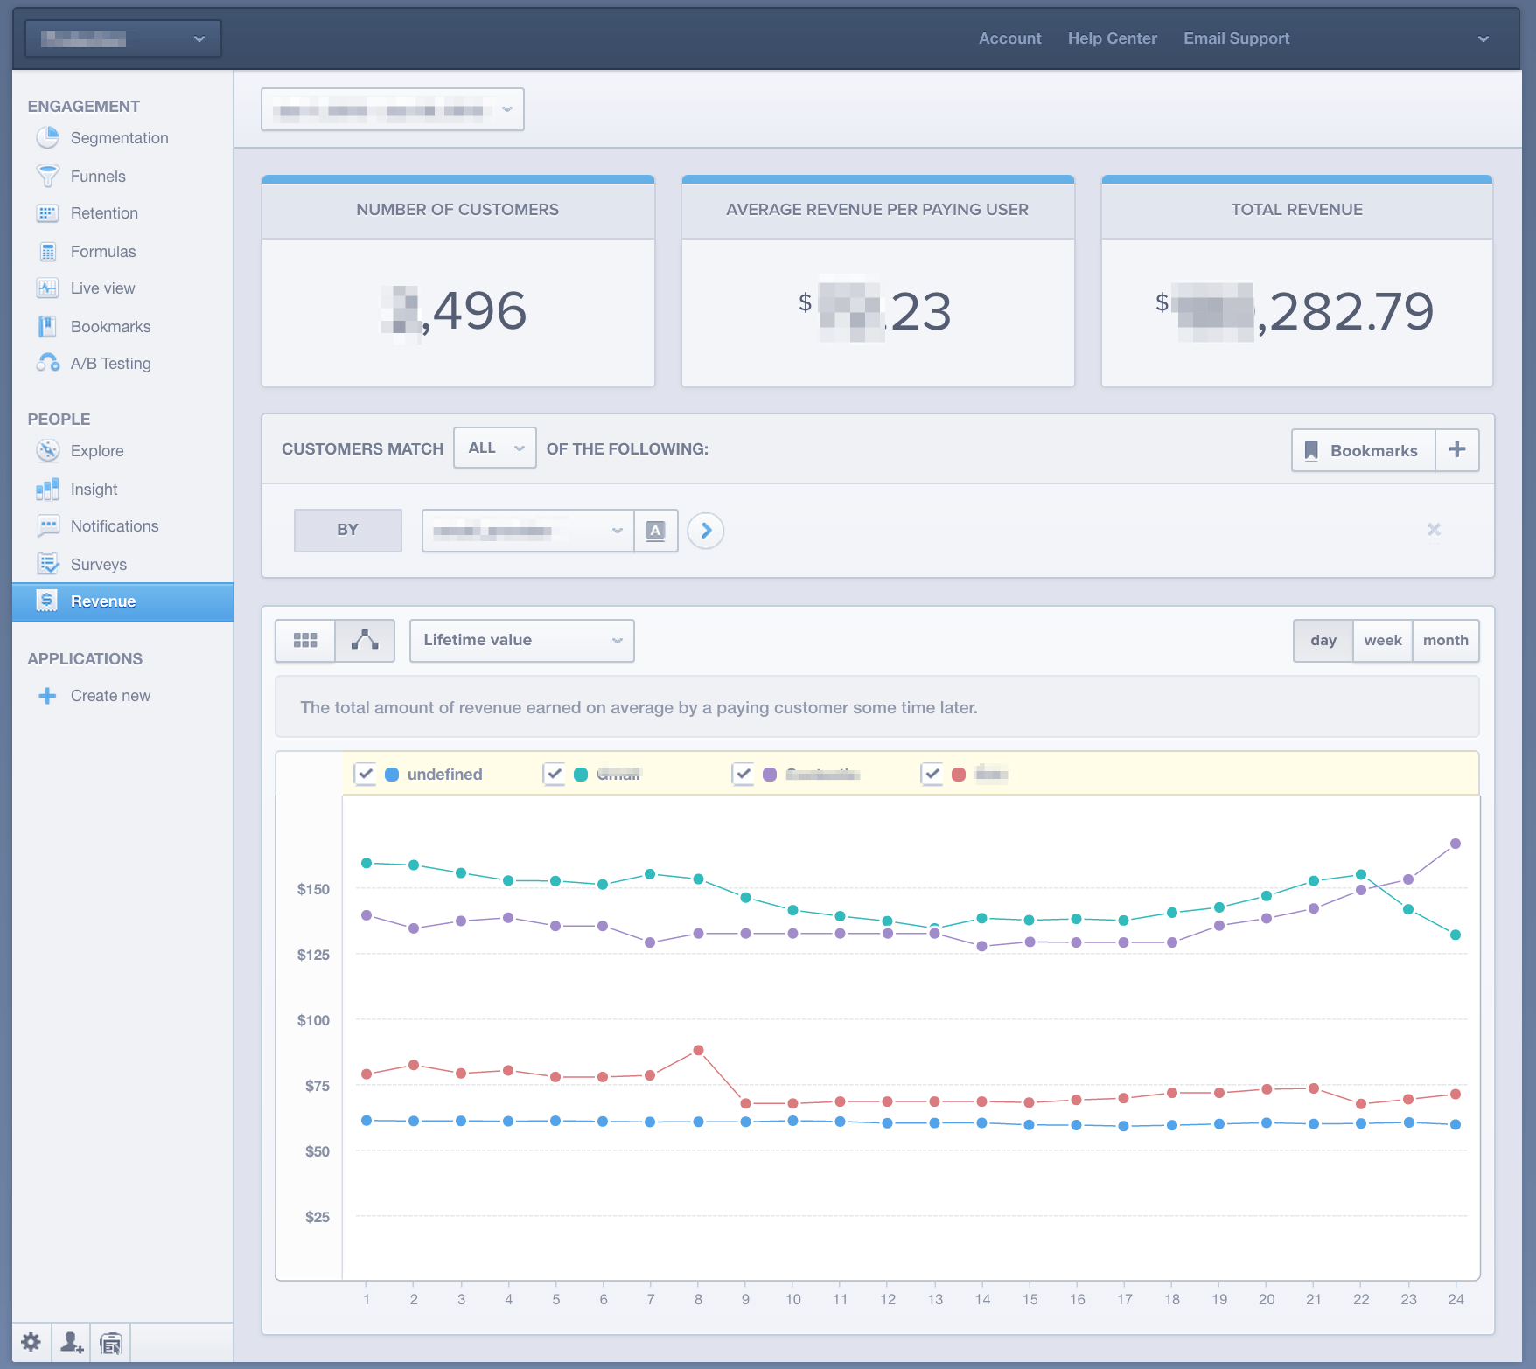
Task: Click the Live view pulse icon
Action: (x=47, y=288)
